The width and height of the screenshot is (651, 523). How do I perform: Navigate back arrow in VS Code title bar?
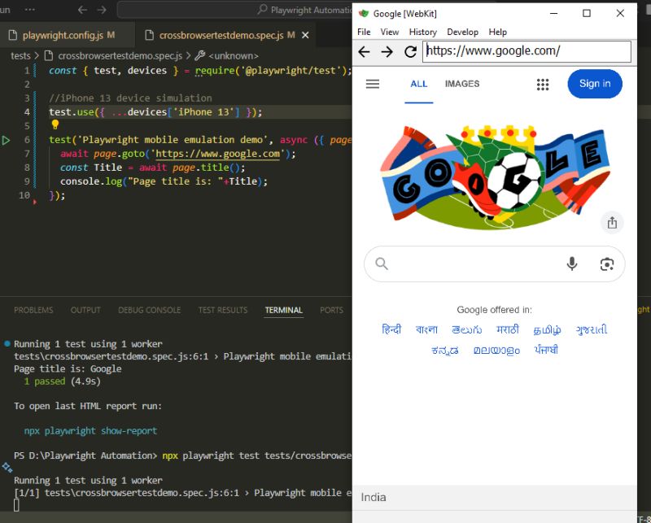pyautogui.click(x=82, y=10)
